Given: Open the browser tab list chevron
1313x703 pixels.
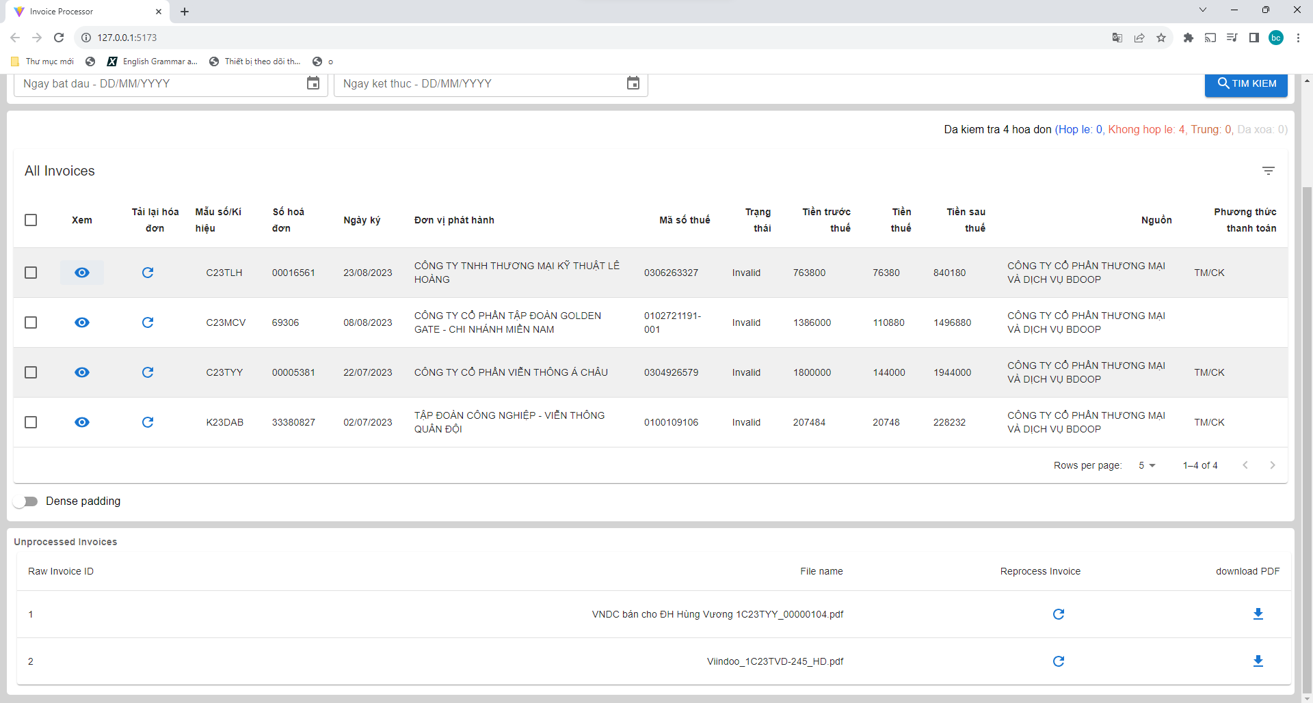Looking at the screenshot, I should (x=1203, y=10).
